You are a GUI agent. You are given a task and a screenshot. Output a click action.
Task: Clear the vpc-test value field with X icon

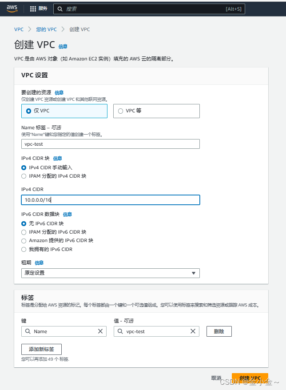point(193,331)
